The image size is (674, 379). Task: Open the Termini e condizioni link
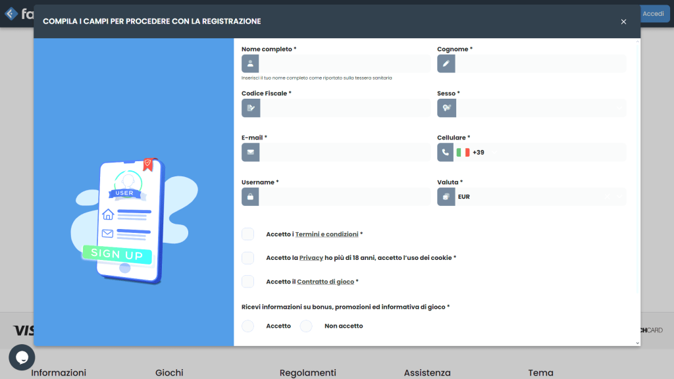tap(326, 234)
